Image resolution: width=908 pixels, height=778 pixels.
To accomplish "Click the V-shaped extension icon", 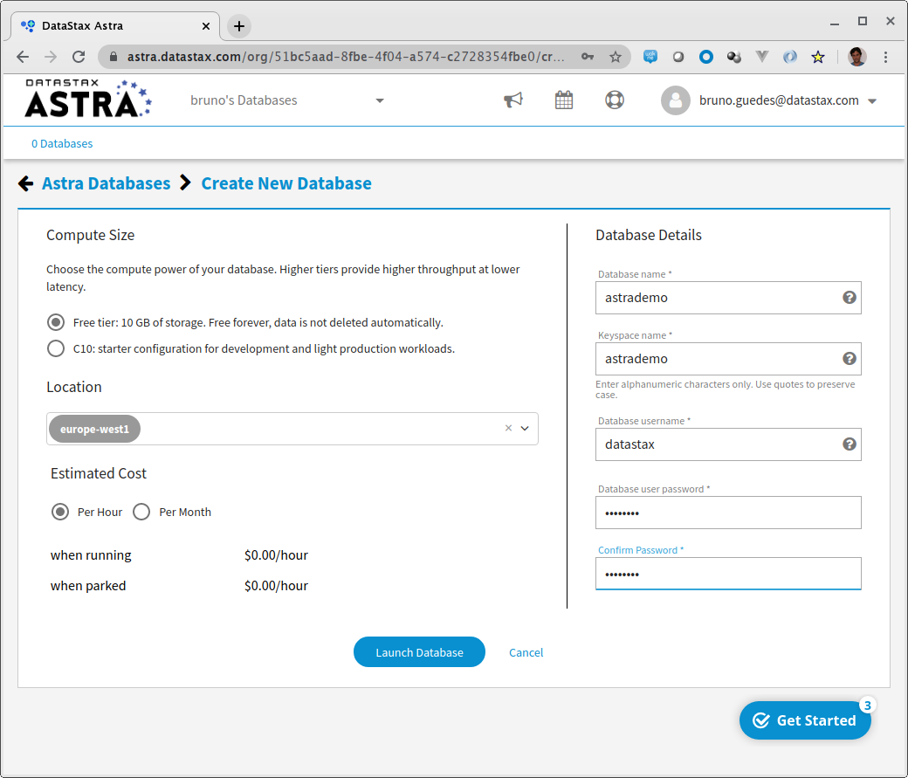I will point(762,57).
